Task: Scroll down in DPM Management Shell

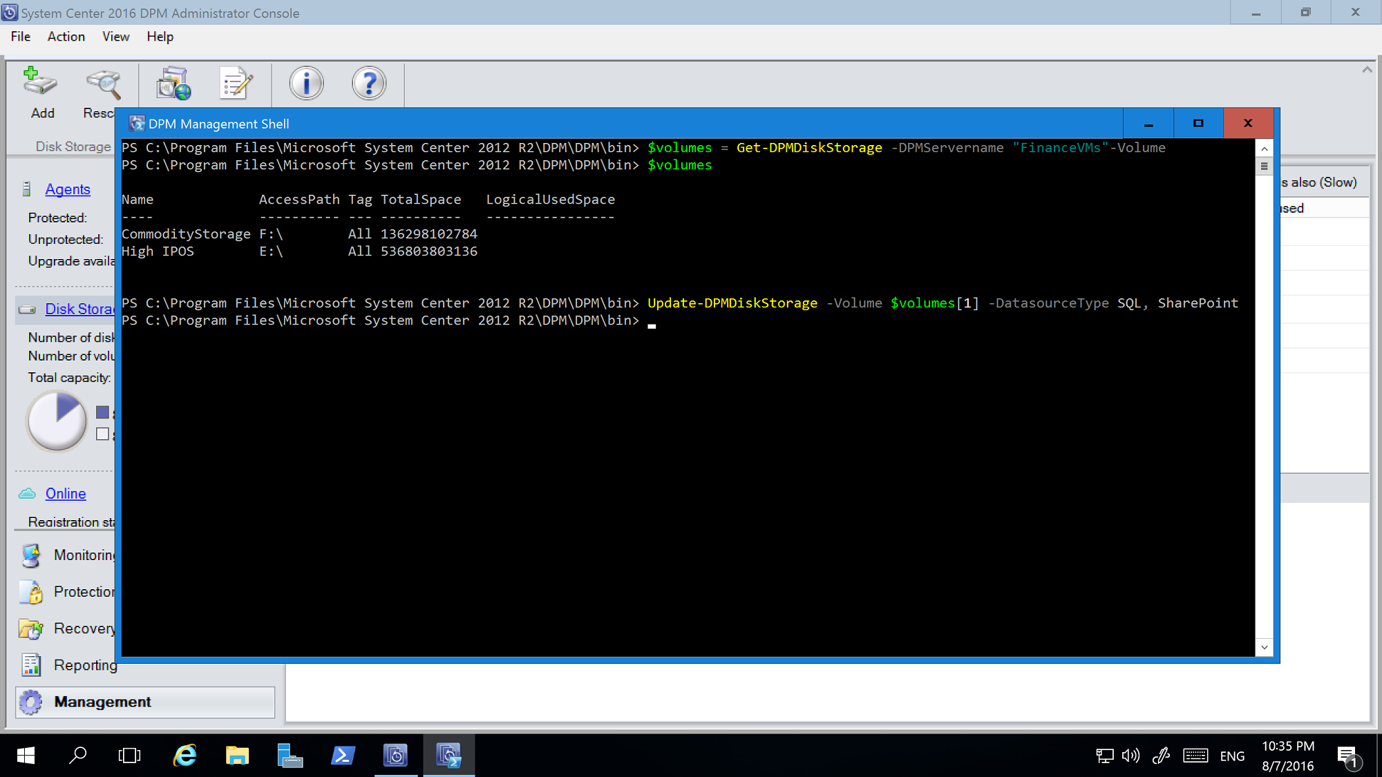Action: click(x=1263, y=647)
